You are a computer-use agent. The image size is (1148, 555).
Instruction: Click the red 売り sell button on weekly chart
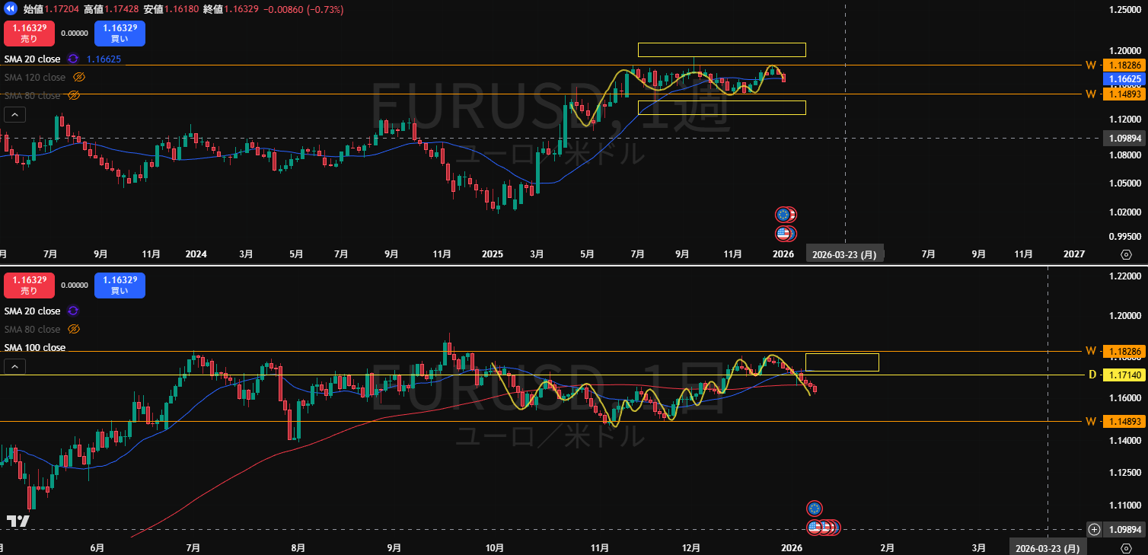tap(28, 33)
